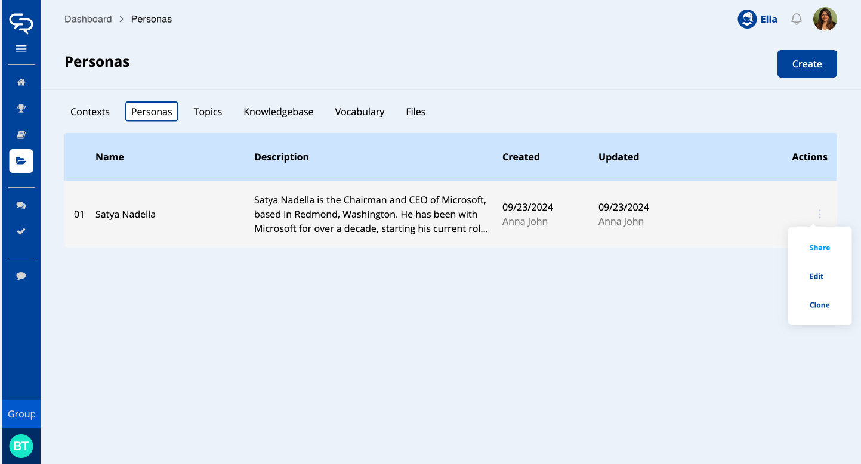The height and width of the screenshot is (464, 861).
Task: Go to Home via sidebar house icon
Action: pyautogui.click(x=21, y=82)
